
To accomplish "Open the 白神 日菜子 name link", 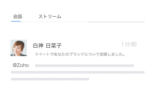I will tap(47, 46).
